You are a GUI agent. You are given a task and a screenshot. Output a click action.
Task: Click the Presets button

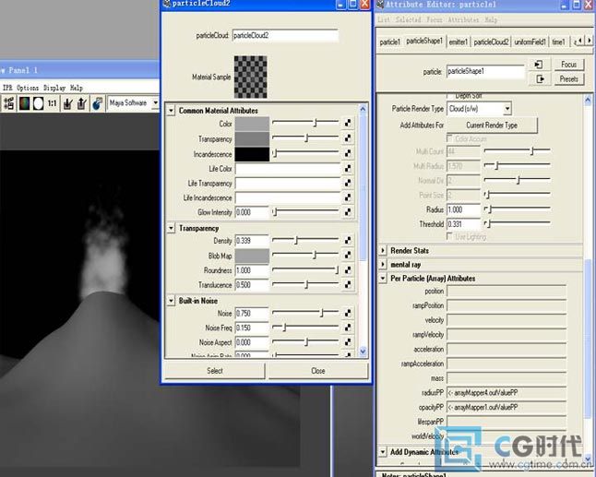click(568, 79)
